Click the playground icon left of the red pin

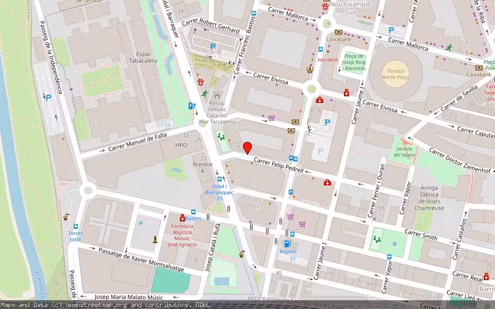click(x=221, y=137)
